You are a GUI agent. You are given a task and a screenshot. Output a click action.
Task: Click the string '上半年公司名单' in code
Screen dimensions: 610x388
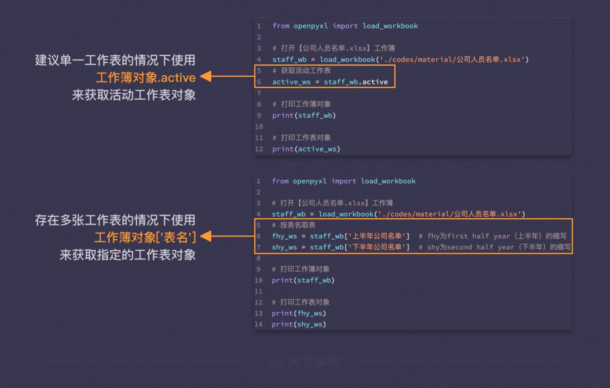(378, 236)
